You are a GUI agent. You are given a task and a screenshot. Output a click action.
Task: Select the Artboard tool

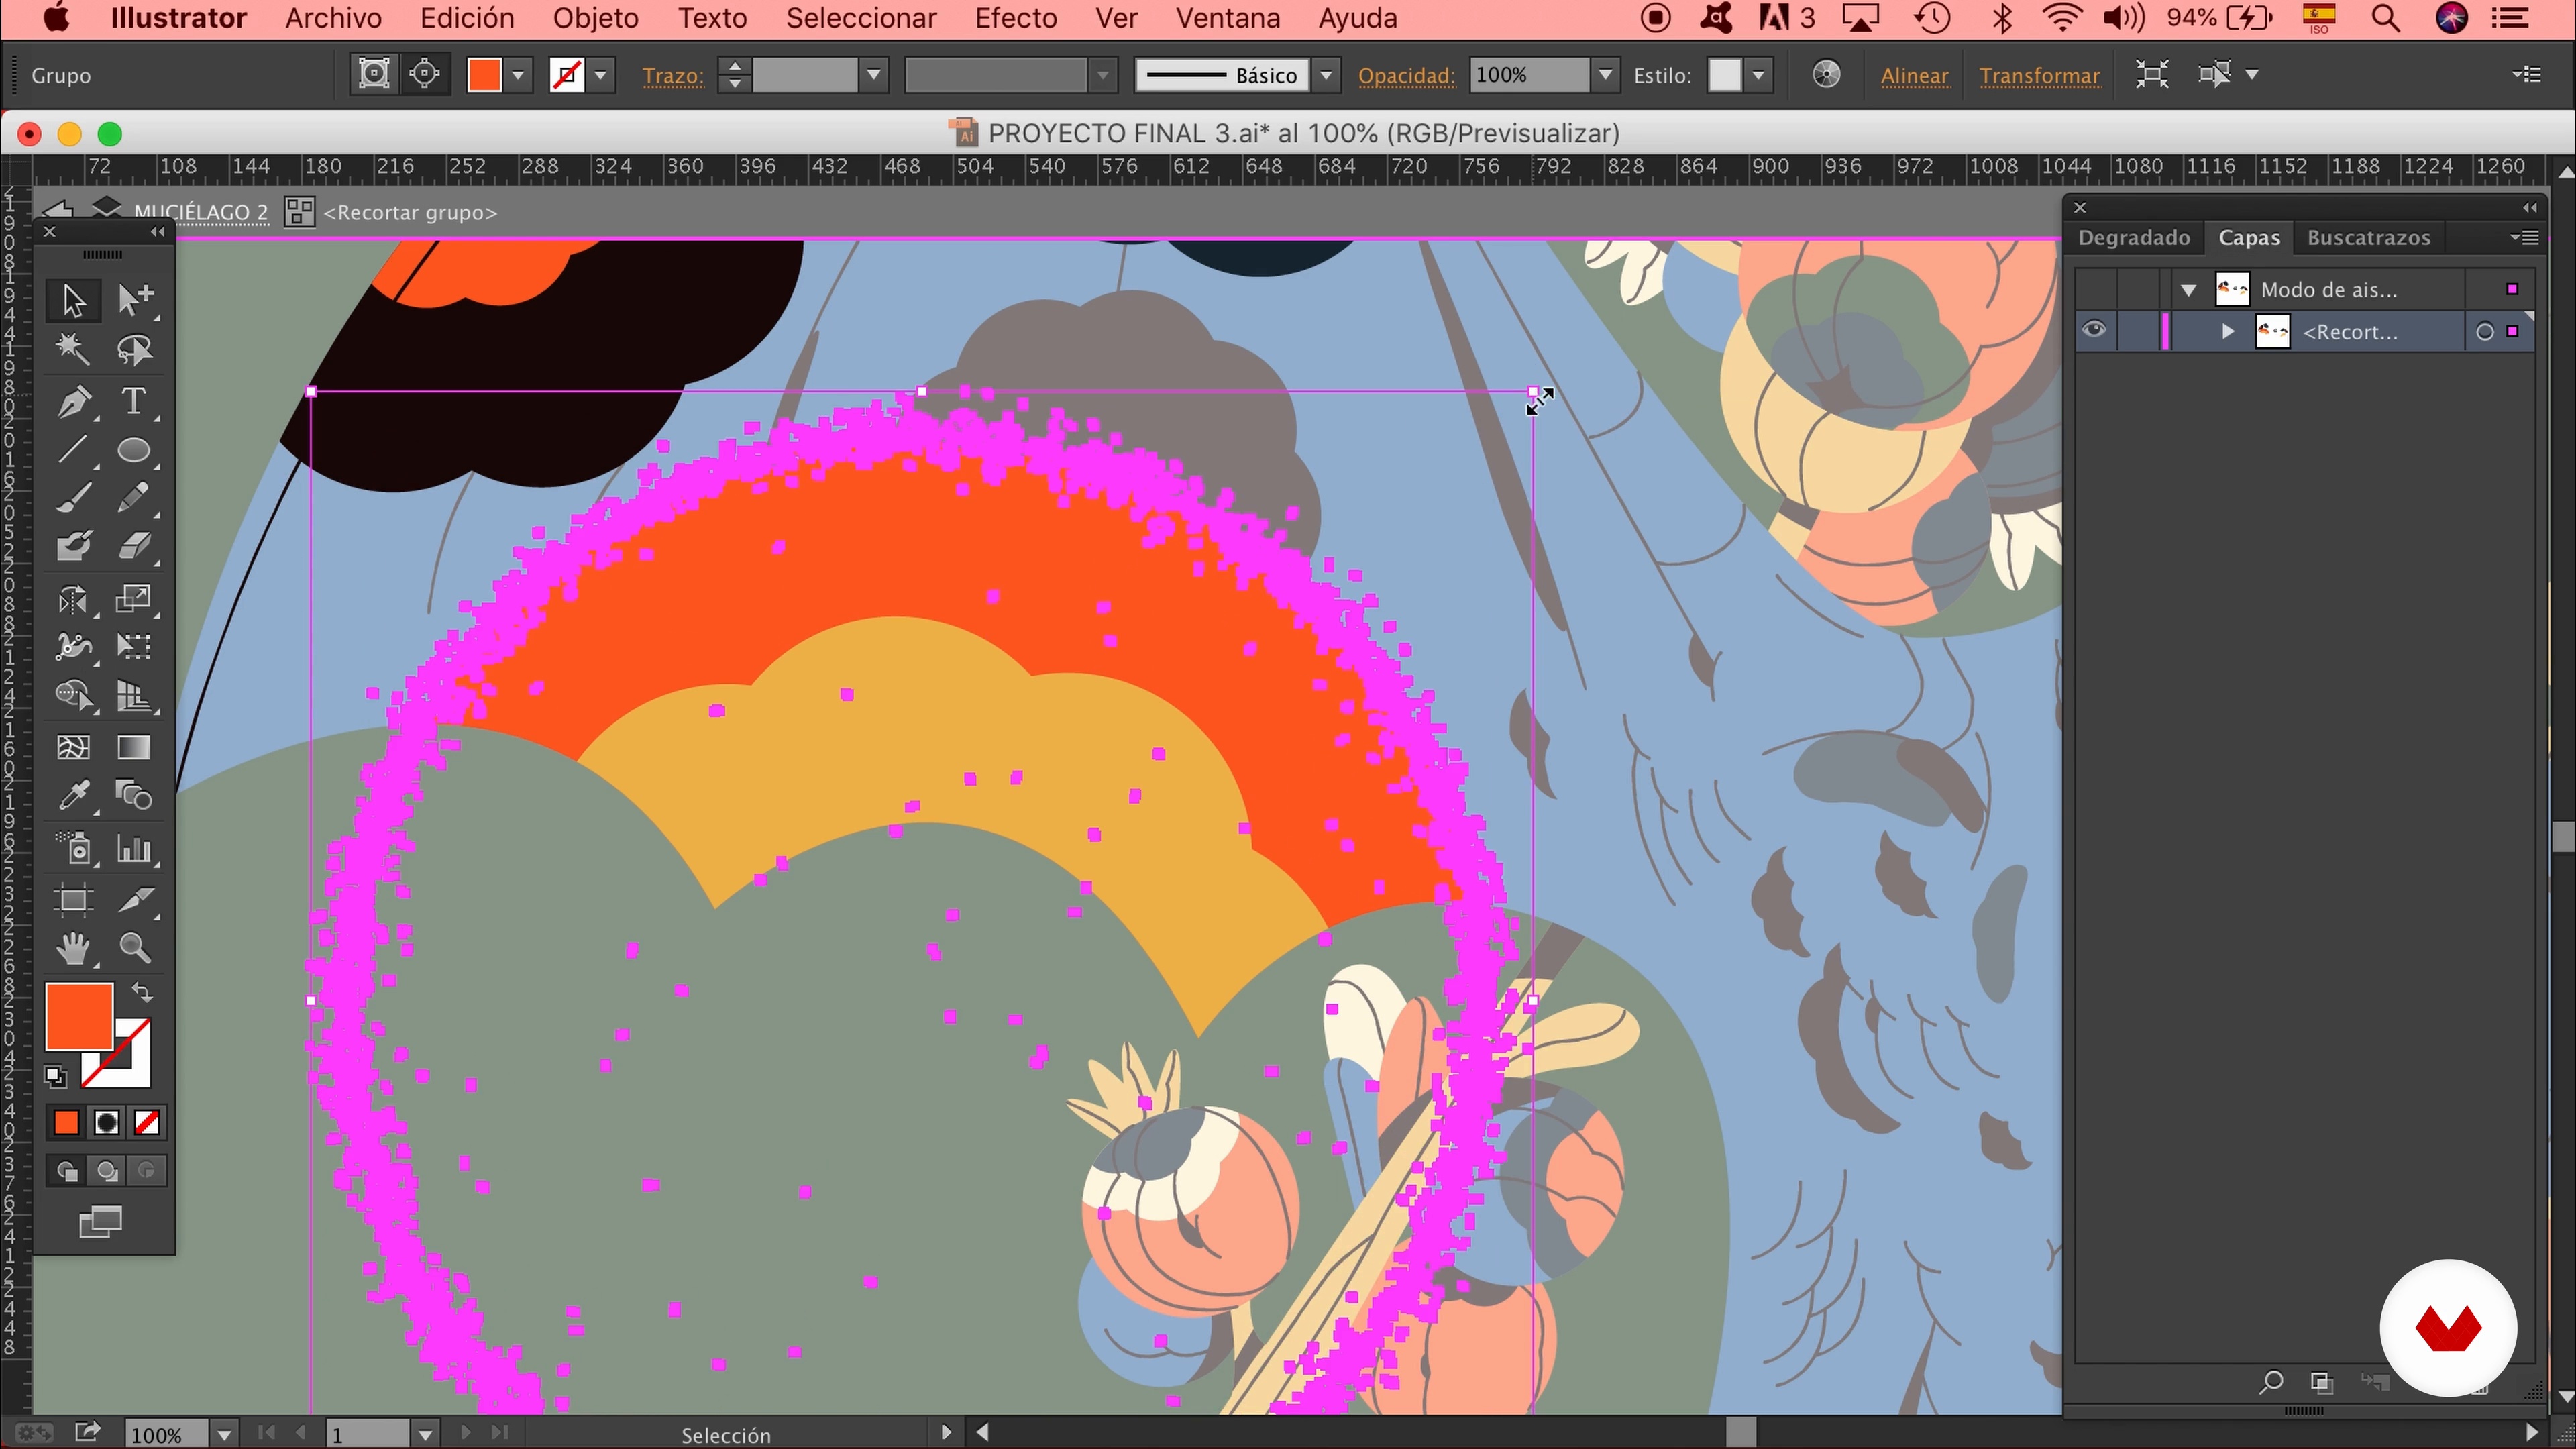coord(73,900)
